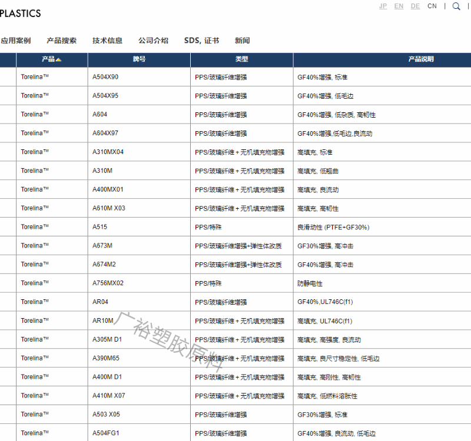Click description GF40%,UL746C(f1)
This screenshot has width=471, height=441.
pyautogui.click(x=325, y=302)
